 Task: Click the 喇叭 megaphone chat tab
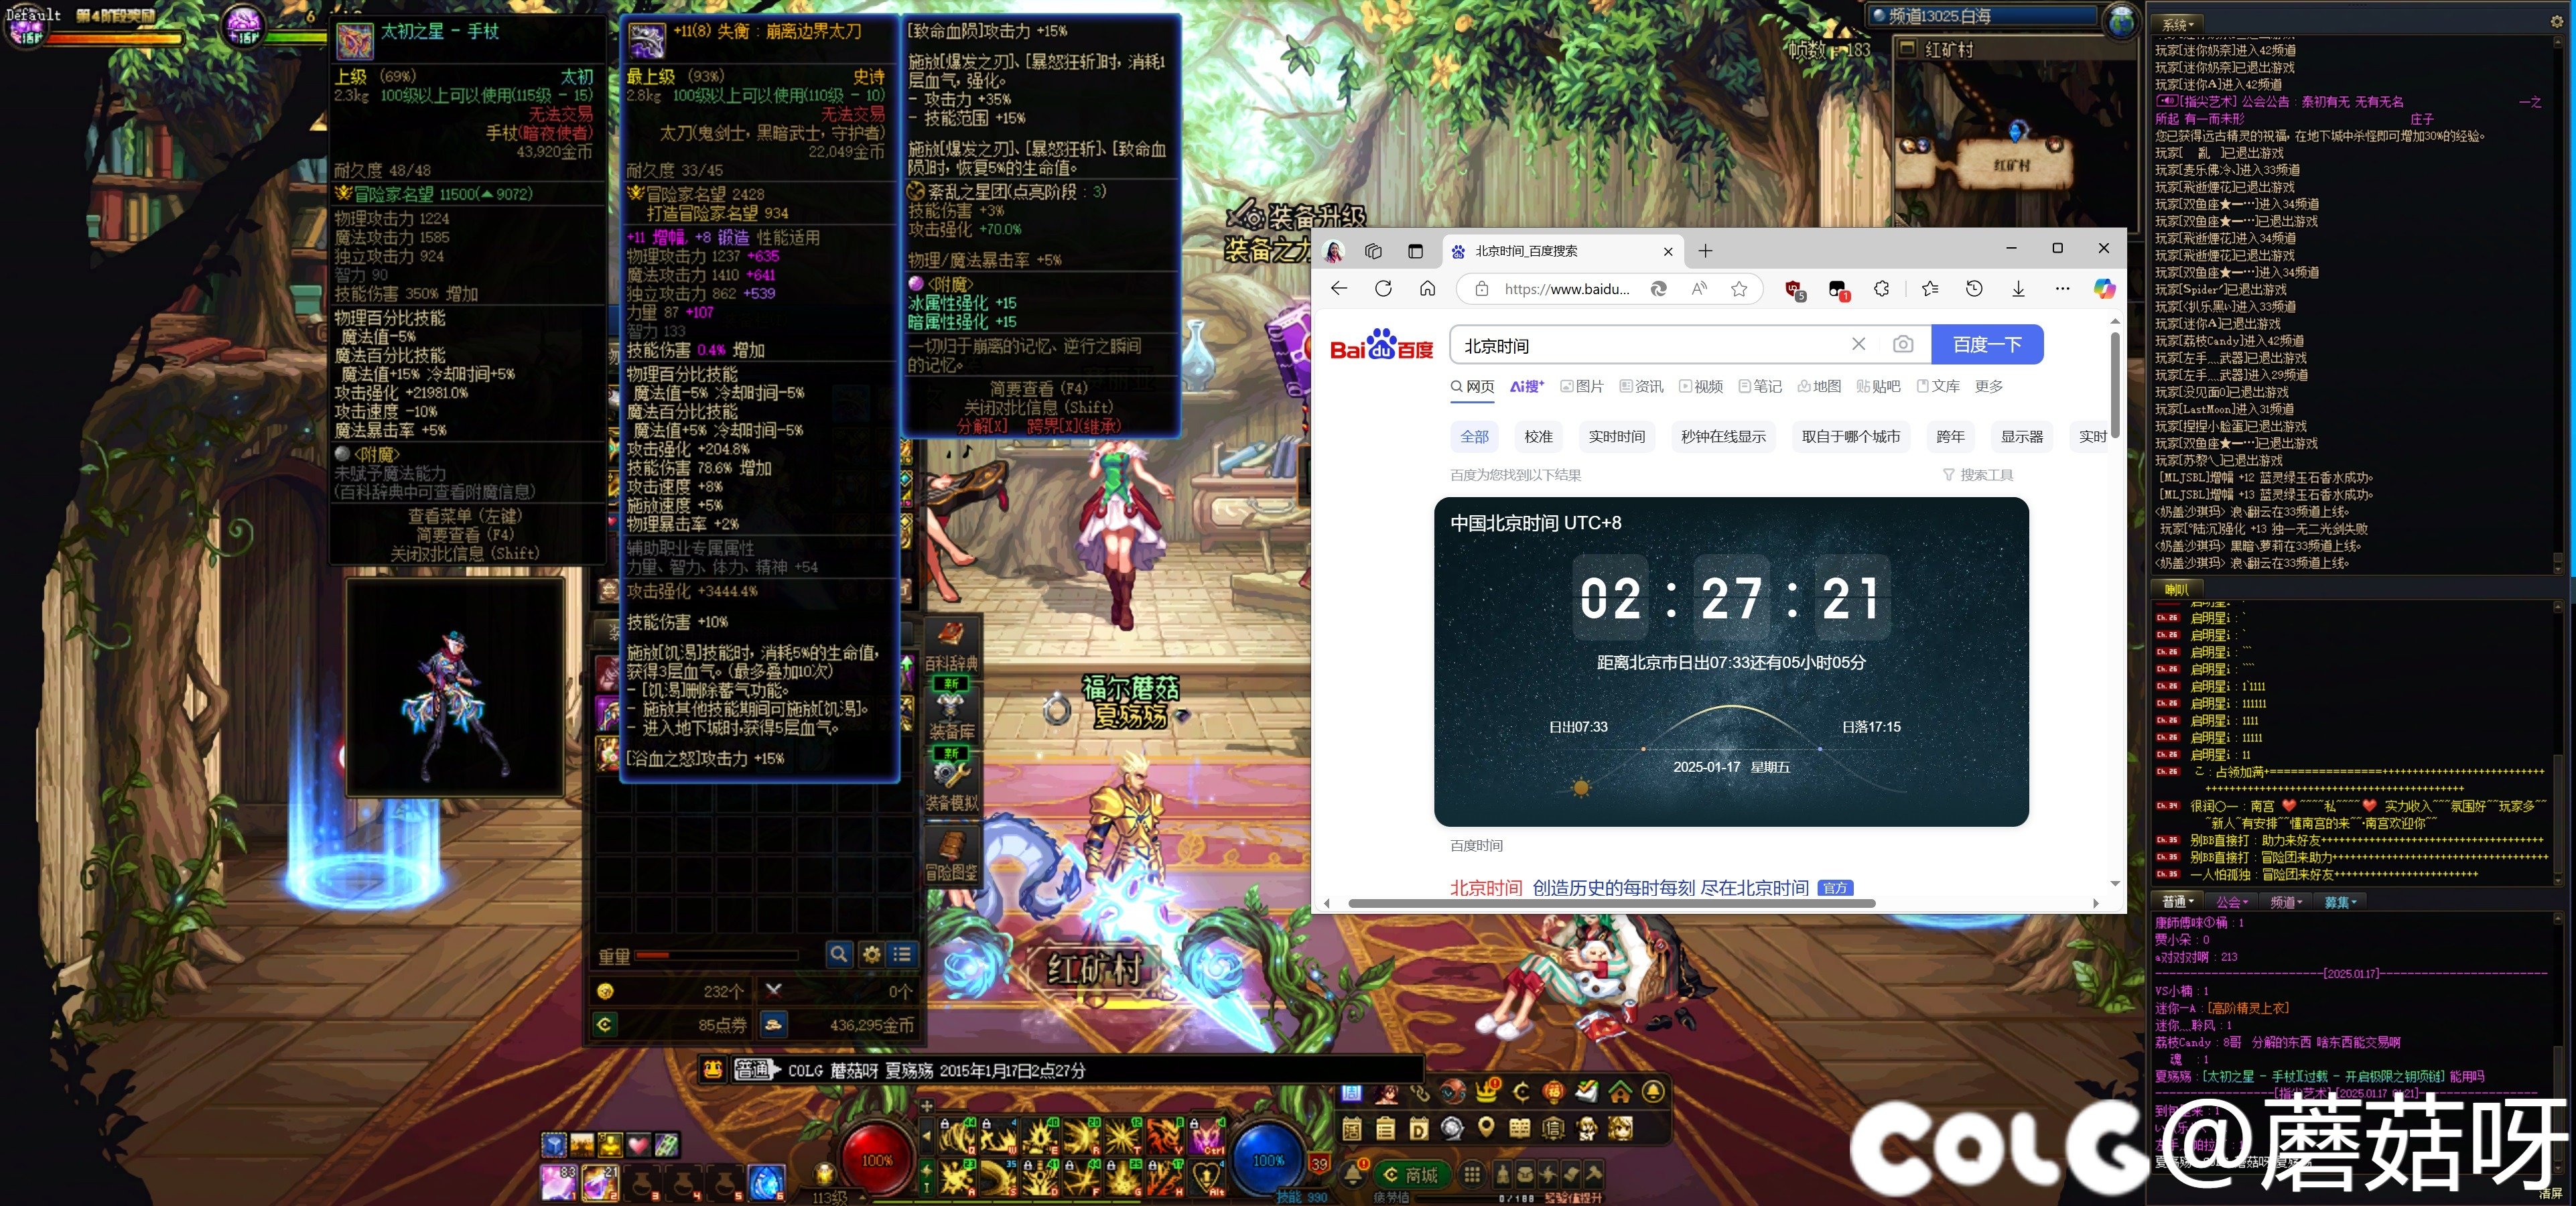tap(2176, 589)
